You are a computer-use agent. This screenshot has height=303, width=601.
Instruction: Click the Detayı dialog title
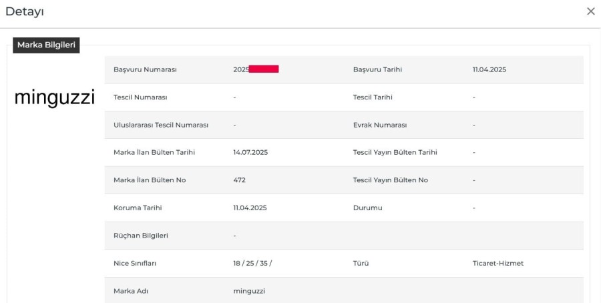pyautogui.click(x=25, y=11)
